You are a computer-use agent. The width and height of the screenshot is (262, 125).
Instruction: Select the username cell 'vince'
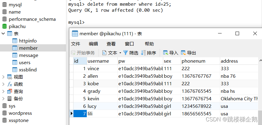tap(102, 68)
